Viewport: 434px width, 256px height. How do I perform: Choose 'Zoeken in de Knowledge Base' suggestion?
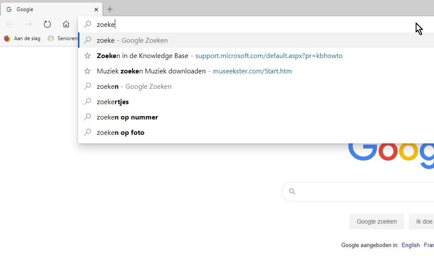[143, 56]
